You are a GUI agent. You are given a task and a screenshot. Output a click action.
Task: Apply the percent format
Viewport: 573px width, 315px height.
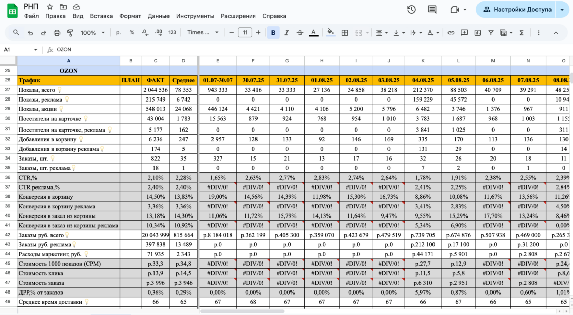(132, 33)
